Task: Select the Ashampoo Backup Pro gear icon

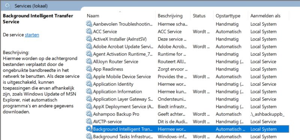Action: coord(89,114)
